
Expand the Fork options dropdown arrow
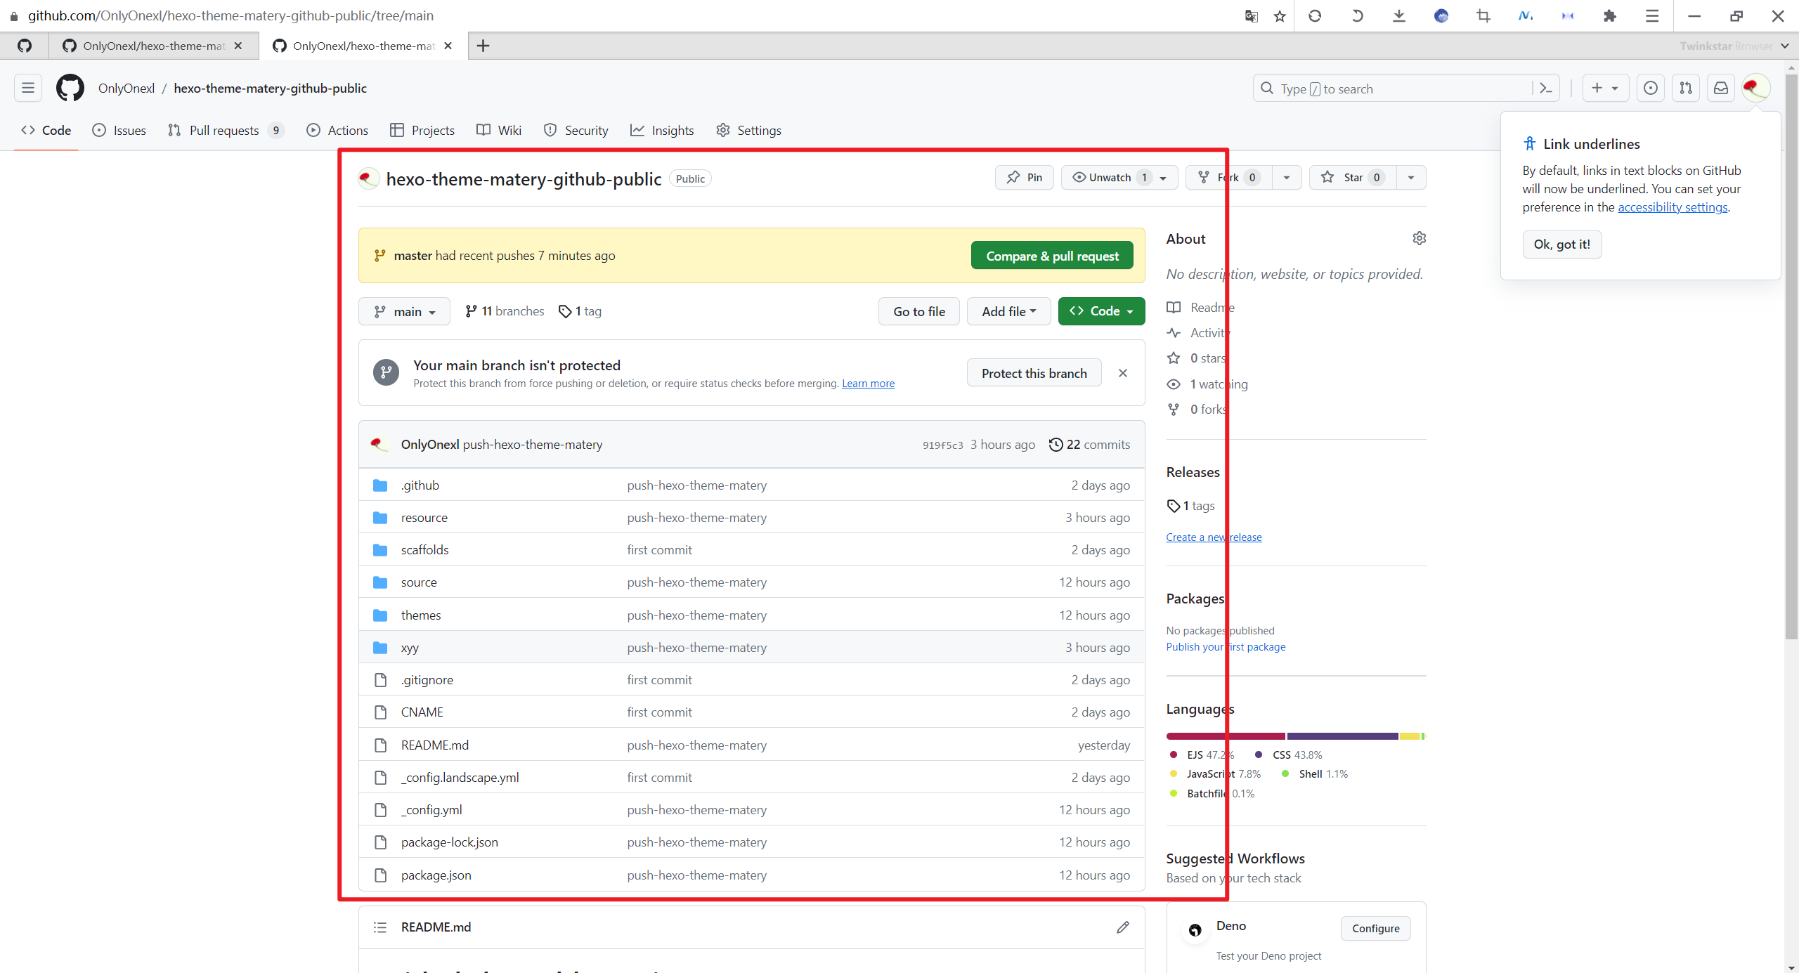coord(1287,178)
